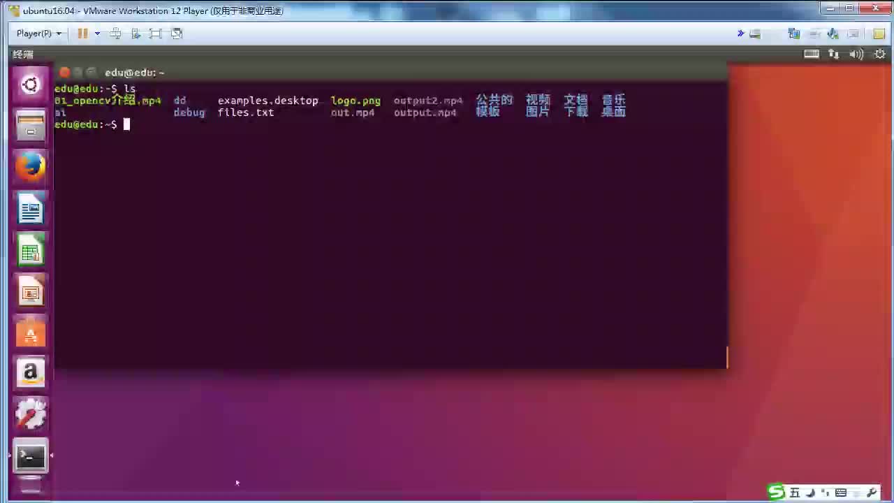Open System Settings from dock
The width and height of the screenshot is (894, 503).
click(30, 415)
